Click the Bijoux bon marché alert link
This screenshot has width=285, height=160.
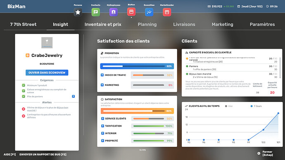pyautogui.click(x=47, y=109)
